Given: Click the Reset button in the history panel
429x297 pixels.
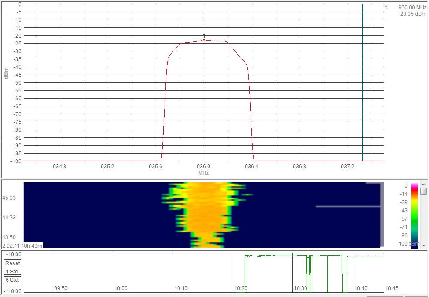Looking at the screenshot, I should (13, 263).
